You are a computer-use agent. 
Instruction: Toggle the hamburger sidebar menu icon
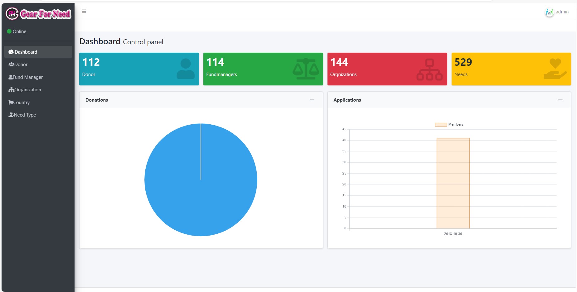[84, 12]
